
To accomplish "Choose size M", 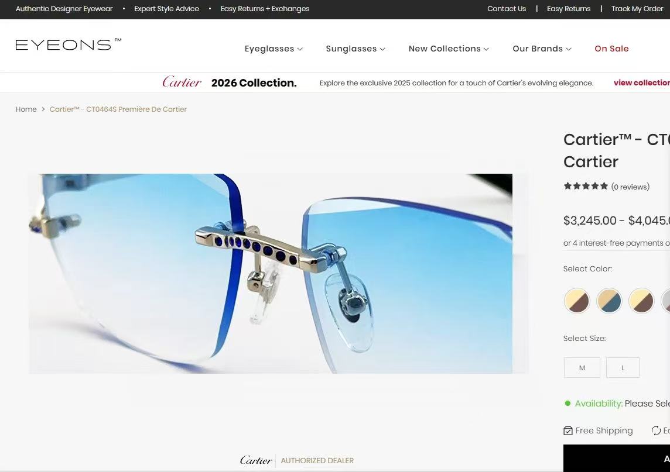I will pyautogui.click(x=582, y=367).
